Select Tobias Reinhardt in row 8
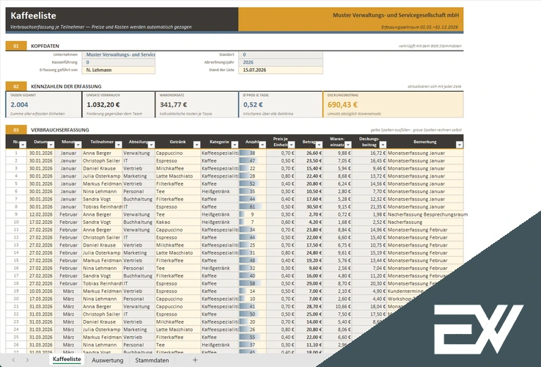This screenshot has height=367, width=541. 102,207
